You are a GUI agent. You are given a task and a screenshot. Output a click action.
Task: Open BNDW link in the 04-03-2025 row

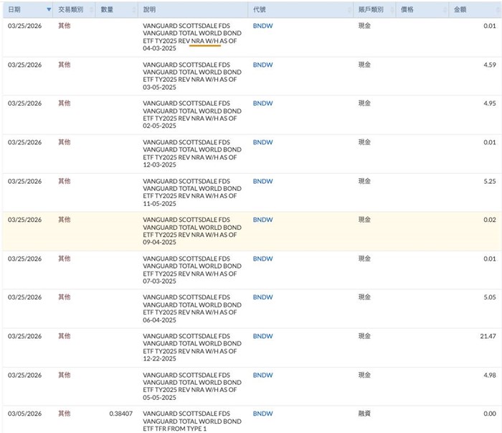pos(262,26)
